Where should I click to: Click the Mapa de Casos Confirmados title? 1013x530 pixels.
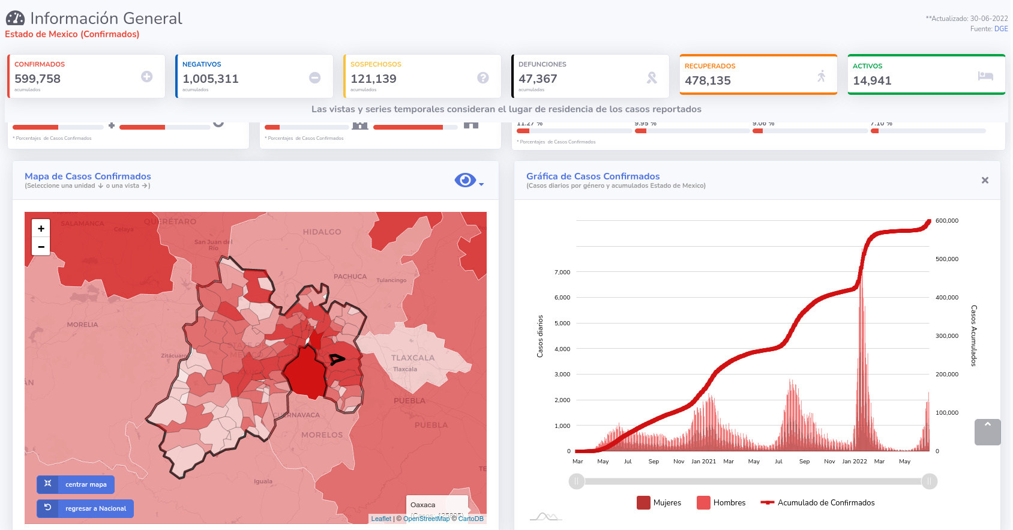(x=88, y=176)
